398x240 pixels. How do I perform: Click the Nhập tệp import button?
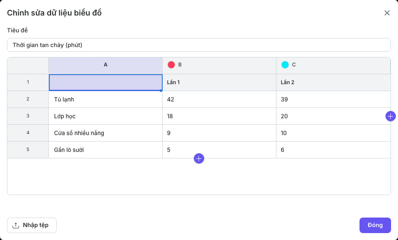pos(32,225)
